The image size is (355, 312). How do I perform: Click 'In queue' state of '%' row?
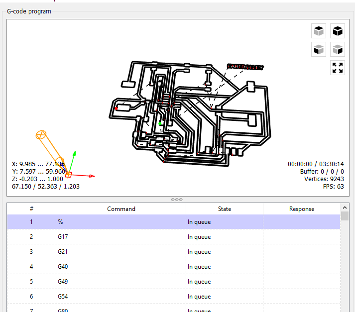click(225, 222)
